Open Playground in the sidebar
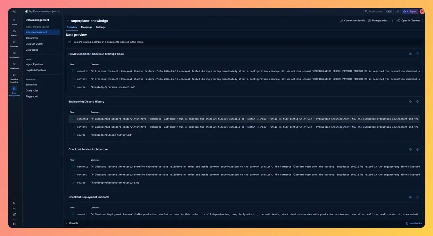The width and height of the screenshot is (433, 236). click(32, 96)
